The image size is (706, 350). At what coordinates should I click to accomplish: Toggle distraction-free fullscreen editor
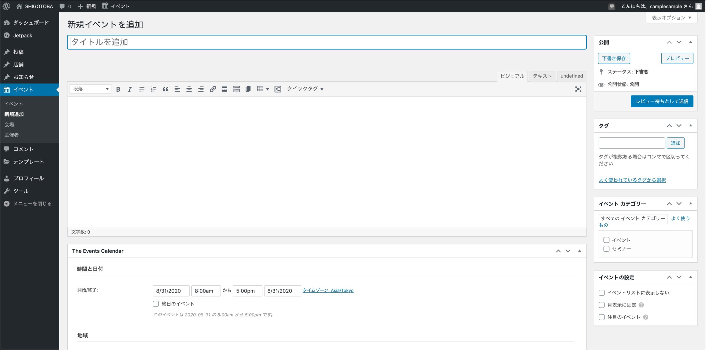(578, 89)
